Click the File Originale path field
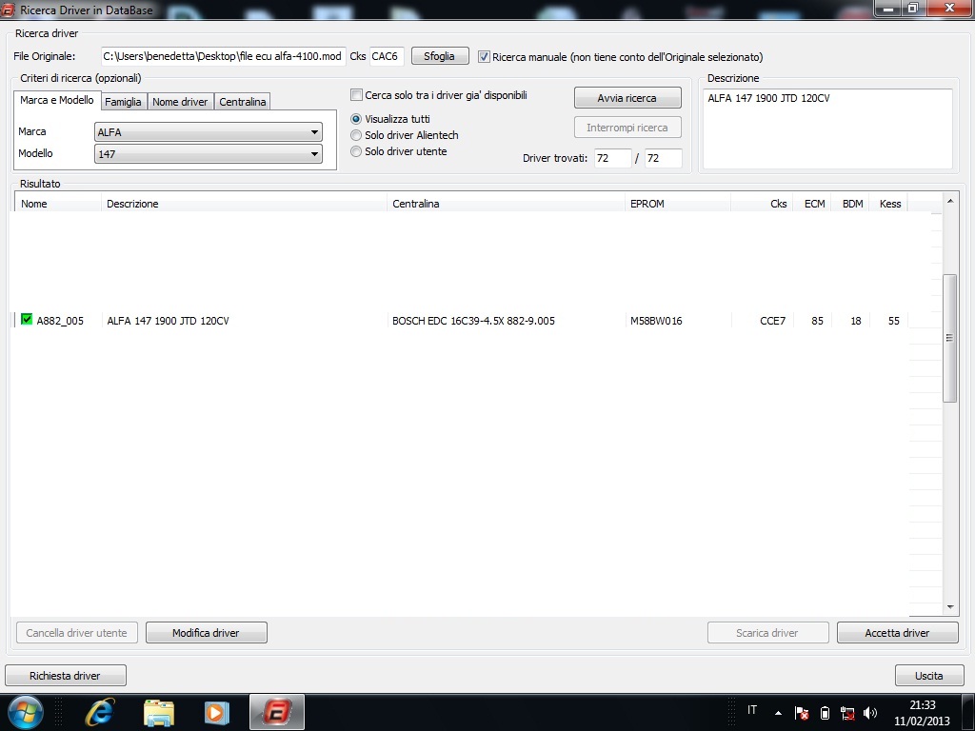975x731 pixels. [x=223, y=56]
